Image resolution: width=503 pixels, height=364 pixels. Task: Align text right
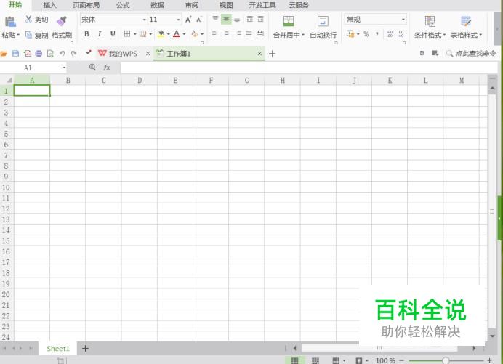[238, 33]
